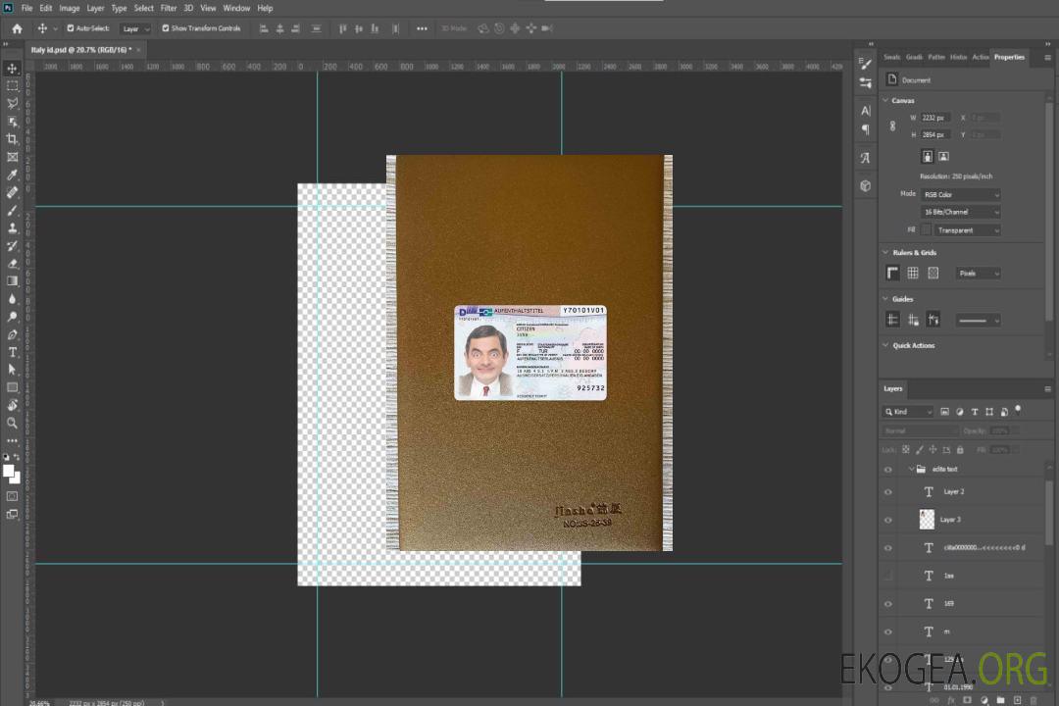Open the Filter menu
Viewport: 1059px width, 706px height.
[x=169, y=8]
